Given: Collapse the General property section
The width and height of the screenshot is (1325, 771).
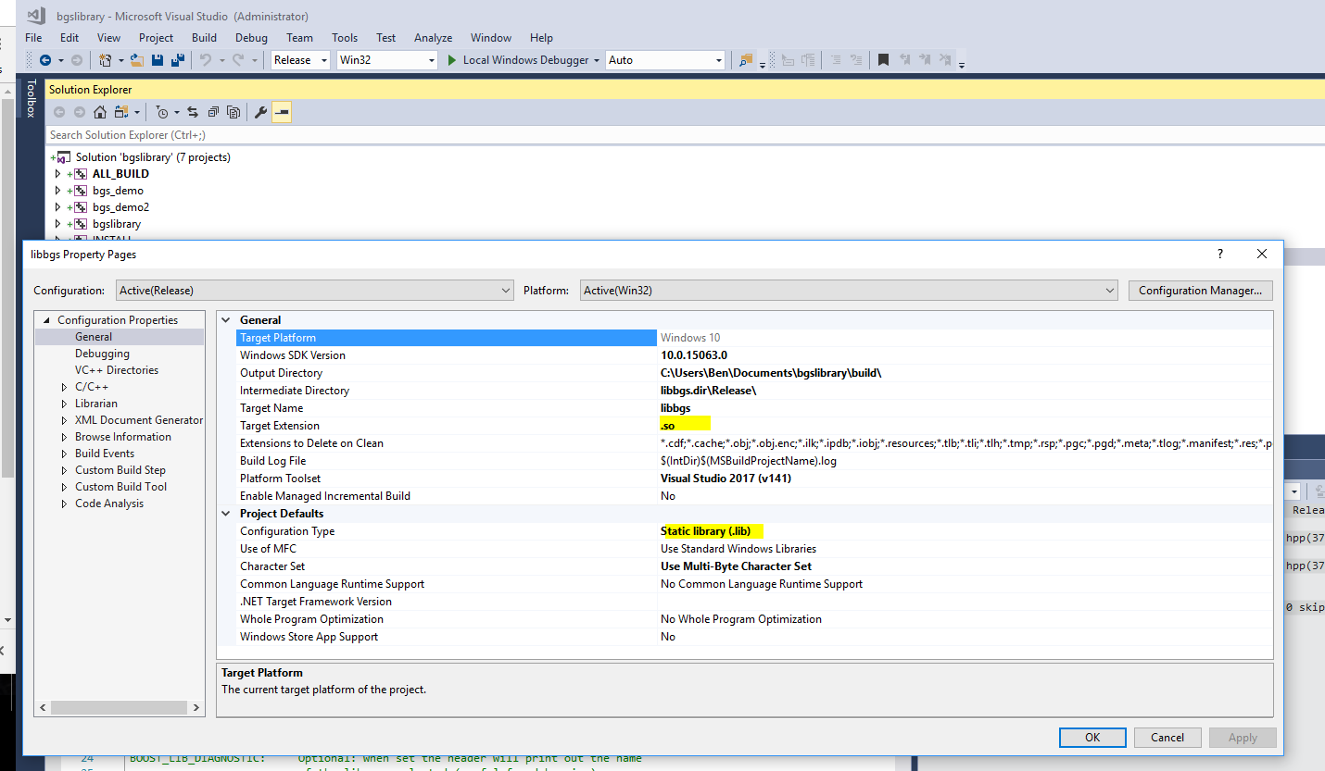Looking at the screenshot, I should [226, 320].
